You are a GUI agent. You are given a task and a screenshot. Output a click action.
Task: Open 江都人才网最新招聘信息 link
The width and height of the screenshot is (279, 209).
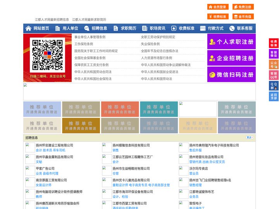[52, 20]
